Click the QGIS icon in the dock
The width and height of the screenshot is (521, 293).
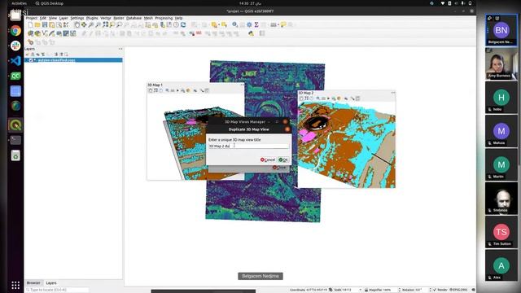(x=15, y=125)
